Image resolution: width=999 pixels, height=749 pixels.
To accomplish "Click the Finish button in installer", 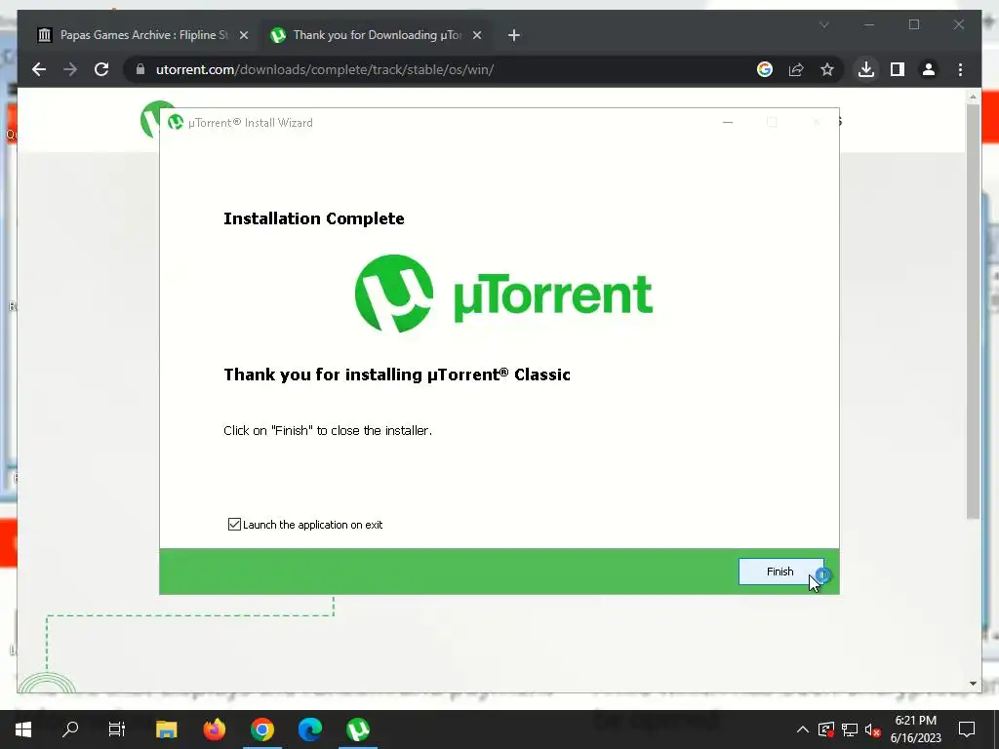I will (x=780, y=572).
